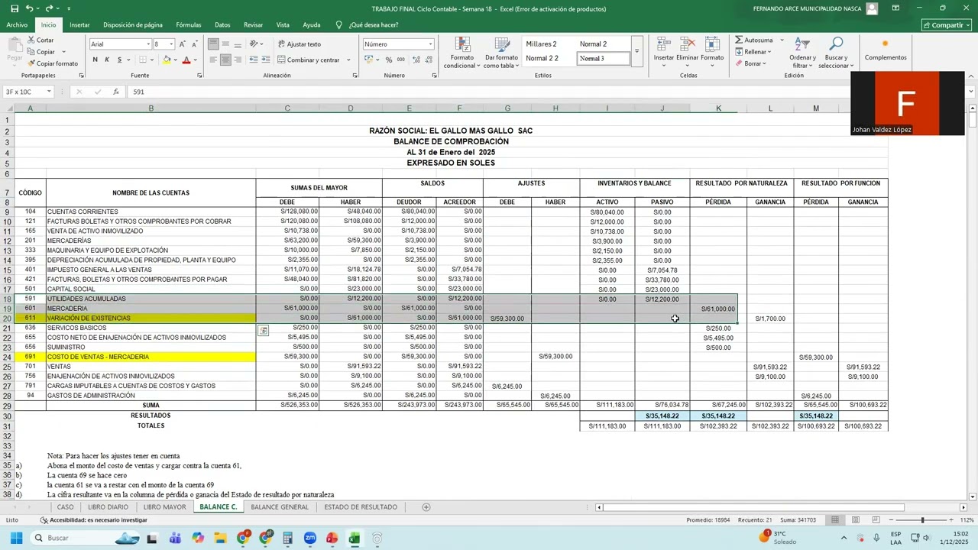Open the ESTADO DE RESULTADO sheet tab
Viewport: 978px width, 550px height.
(361, 507)
